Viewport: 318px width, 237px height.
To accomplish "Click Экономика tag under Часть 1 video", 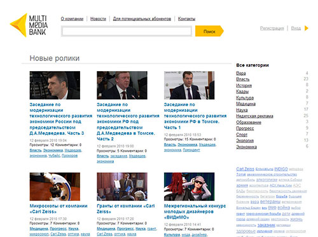I will (188, 145).
